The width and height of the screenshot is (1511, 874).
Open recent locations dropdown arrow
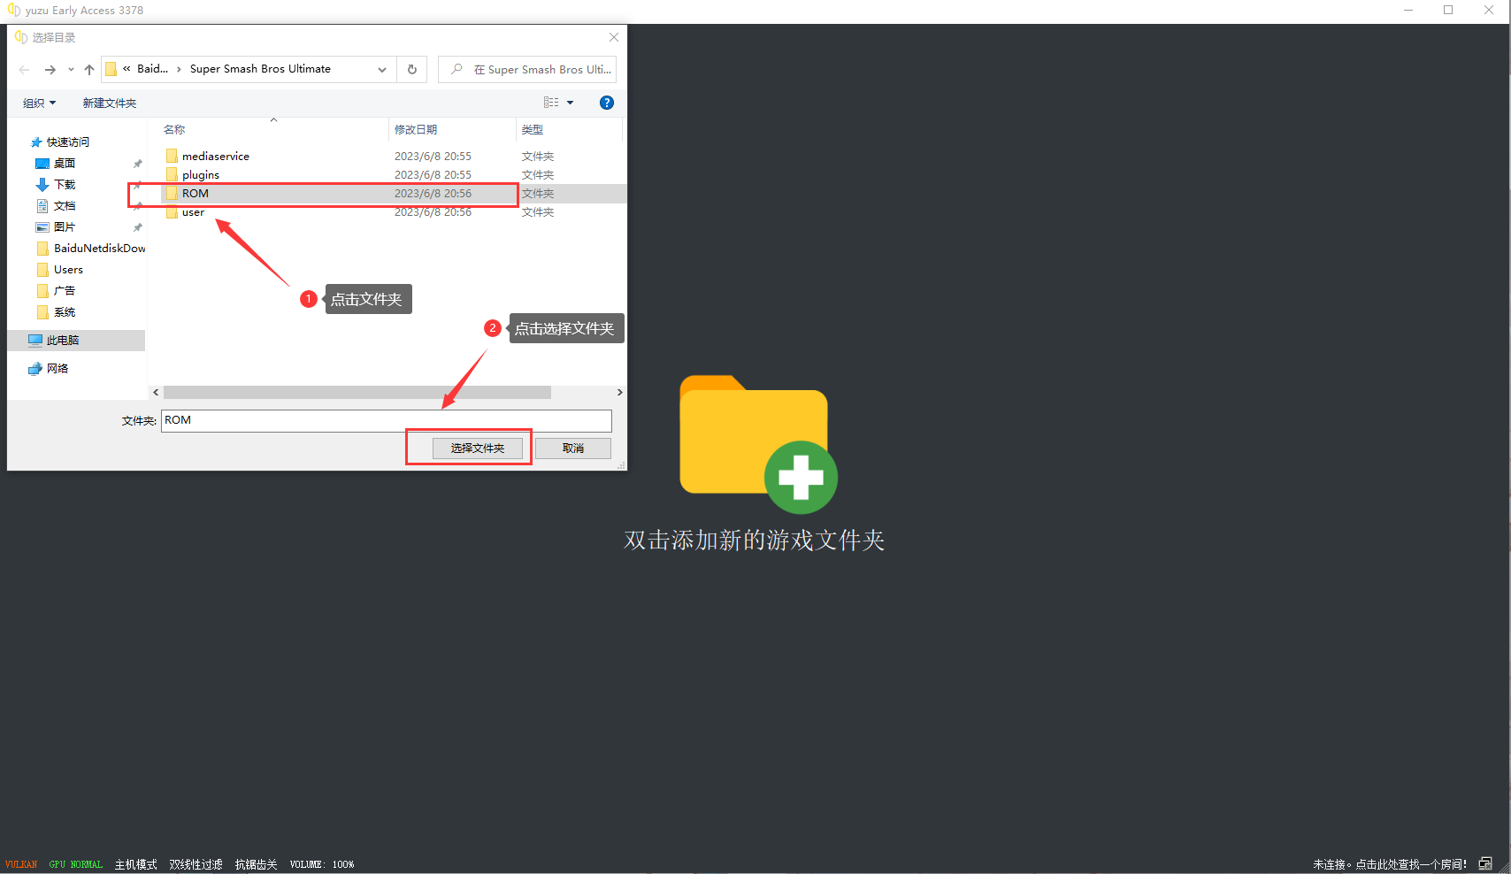(x=71, y=70)
